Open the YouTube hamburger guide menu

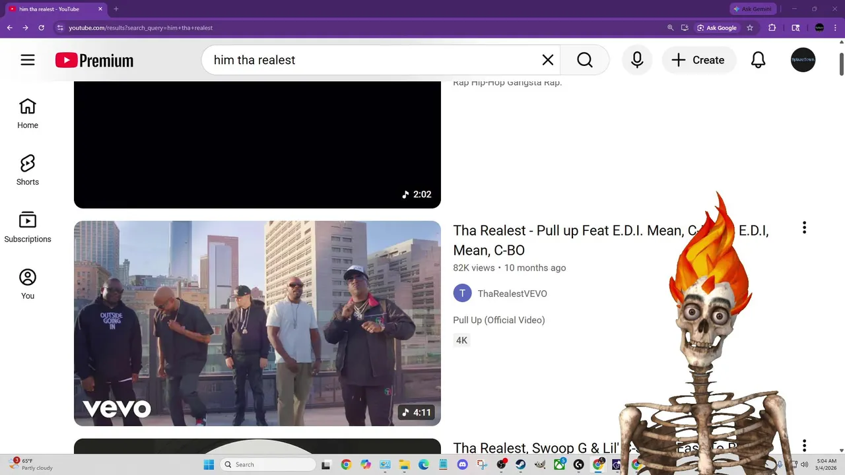click(28, 60)
